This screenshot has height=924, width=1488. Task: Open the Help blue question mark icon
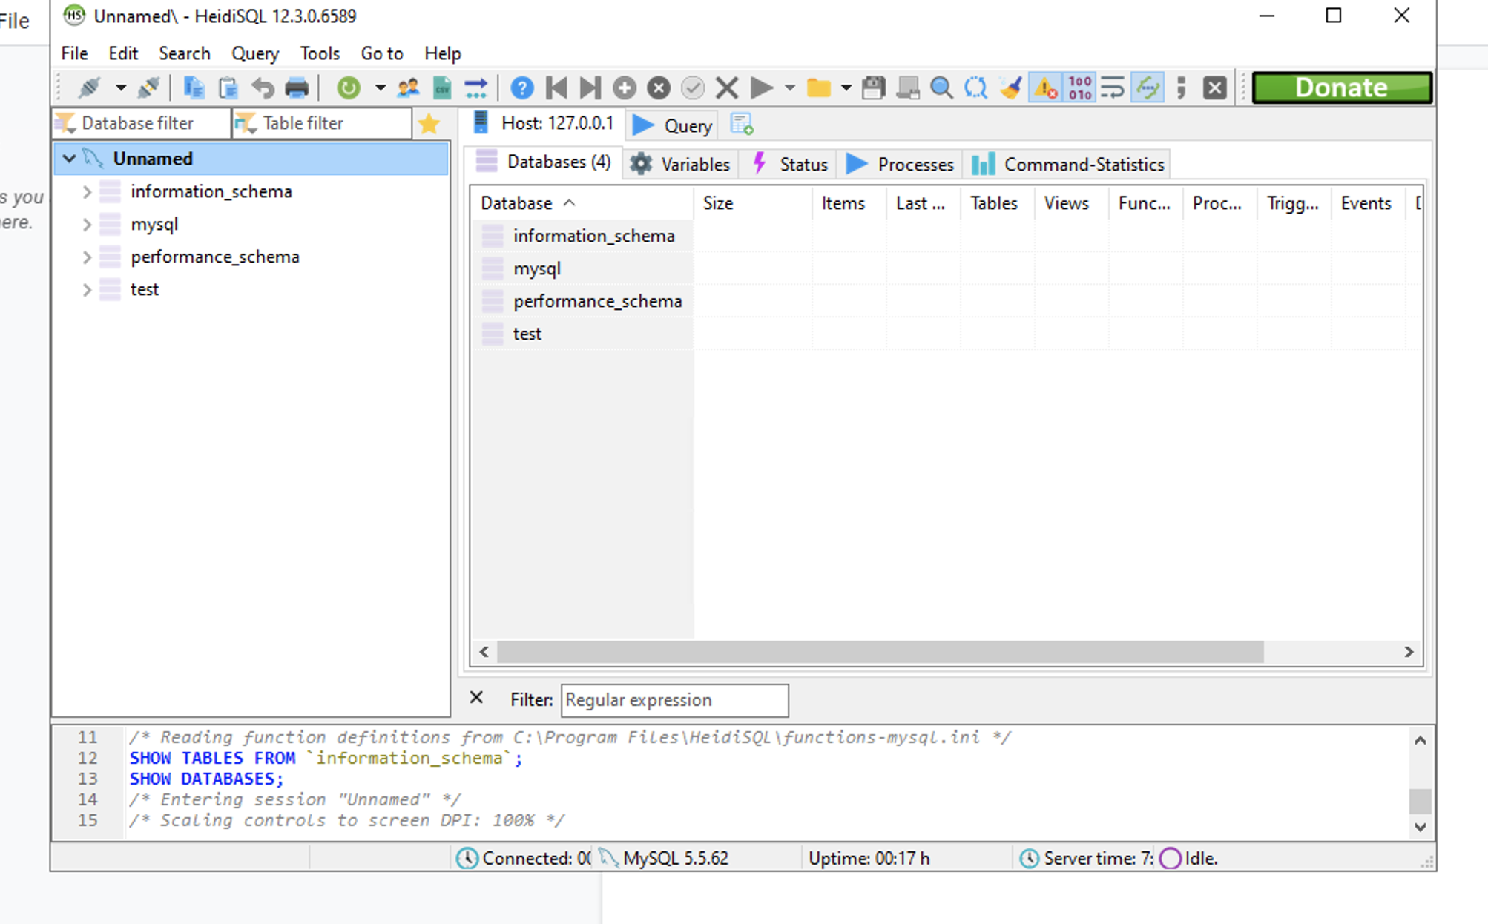pyautogui.click(x=521, y=87)
